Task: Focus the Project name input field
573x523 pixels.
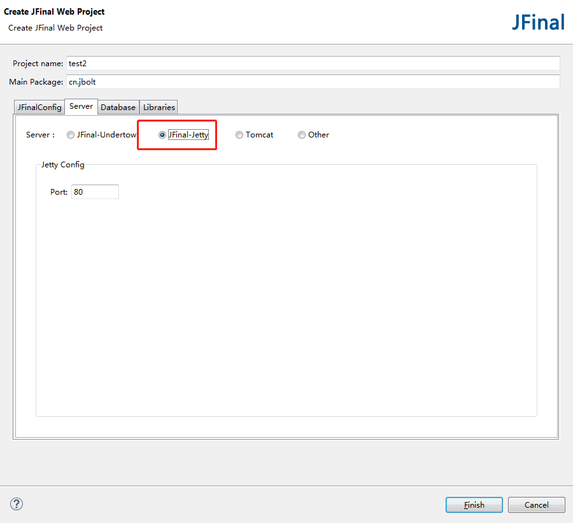Action: pos(313,63)
